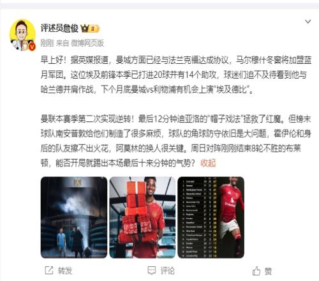Open the crown membership badge icon
The height and width of the screenshot is (281, 319).
pos(85,29)
